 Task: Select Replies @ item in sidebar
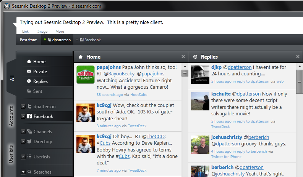[37, 81]
